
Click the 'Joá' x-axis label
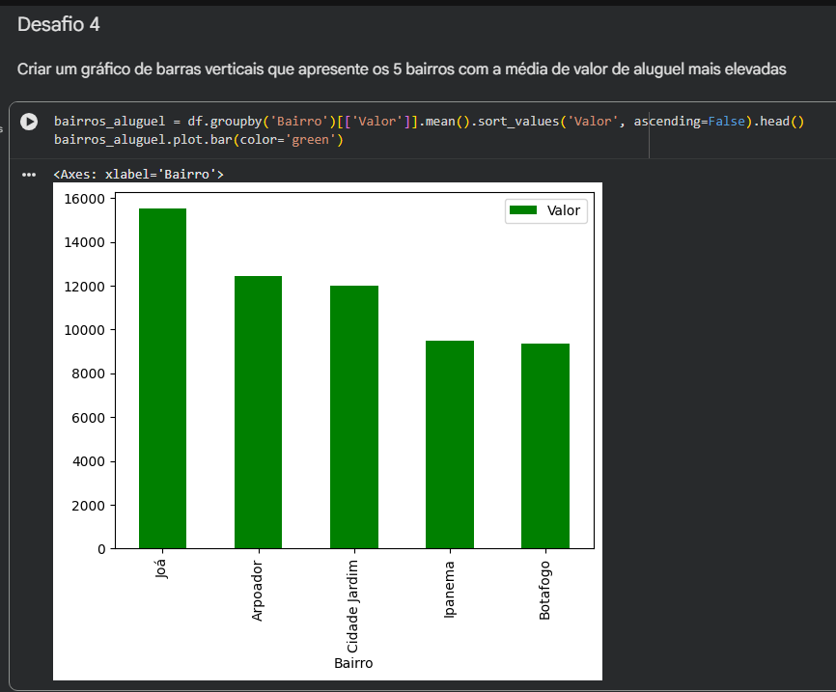click(x=161, y=568)
